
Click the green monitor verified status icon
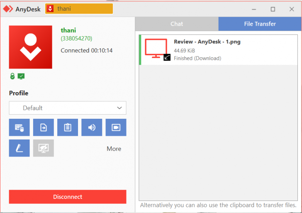point(21,76)
